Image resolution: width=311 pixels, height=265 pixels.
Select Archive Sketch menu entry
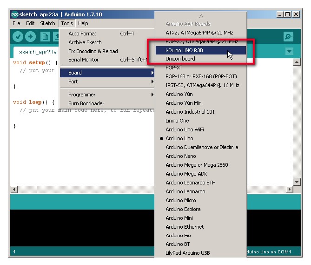click(107, 42)
